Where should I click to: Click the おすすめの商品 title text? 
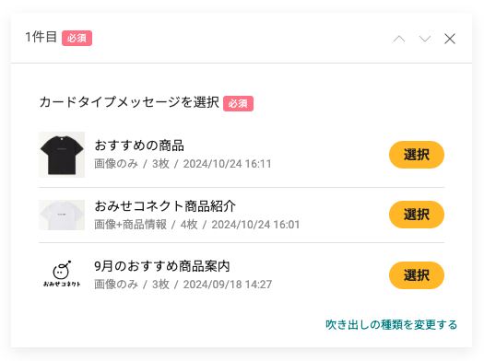click(x=139, y=146)
